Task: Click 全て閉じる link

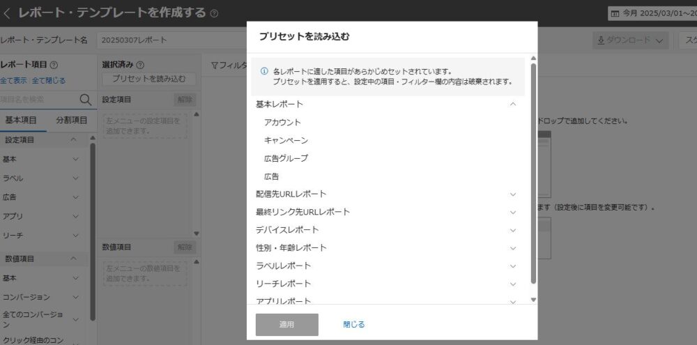Action: (x=49, y=80)
